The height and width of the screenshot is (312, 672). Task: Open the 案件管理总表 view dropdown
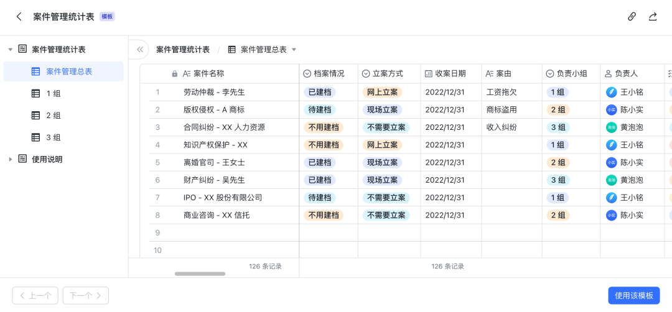[294, 50]
